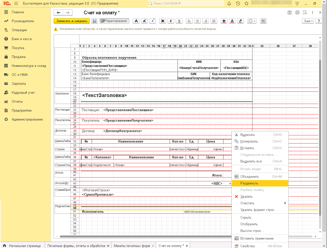Center-align the text
Viewport: 327px width, 248px height.
pos(197,21)
